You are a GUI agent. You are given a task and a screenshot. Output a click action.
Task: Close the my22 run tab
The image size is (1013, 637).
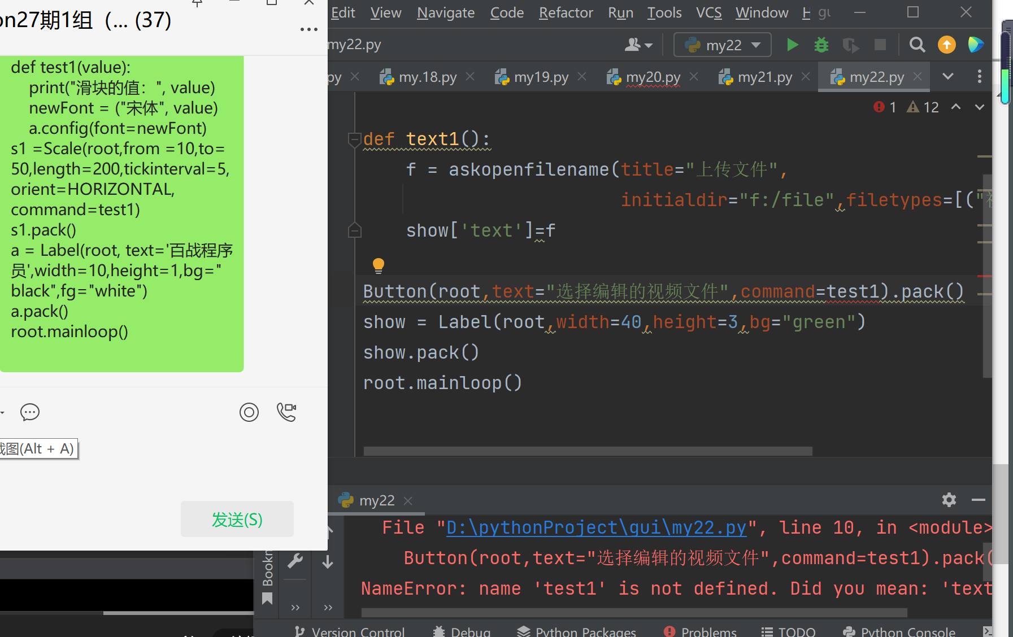408,501
